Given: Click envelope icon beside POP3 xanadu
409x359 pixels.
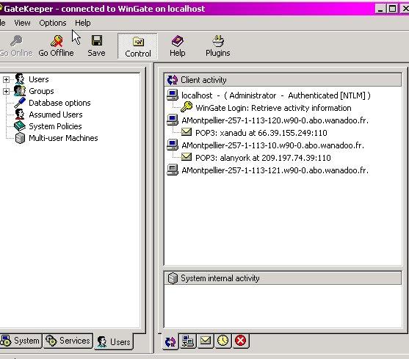Looking at the screenshot, I should point(187,132).
